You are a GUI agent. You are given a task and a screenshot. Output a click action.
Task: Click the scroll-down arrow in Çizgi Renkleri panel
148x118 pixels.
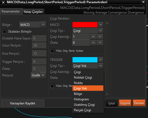click(107, 94)
